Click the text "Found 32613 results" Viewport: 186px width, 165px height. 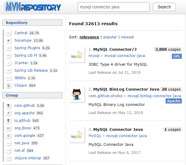[93, 24]
